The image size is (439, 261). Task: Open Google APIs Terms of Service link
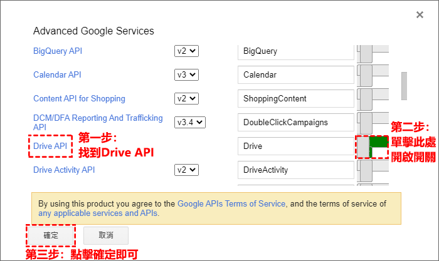232,203
